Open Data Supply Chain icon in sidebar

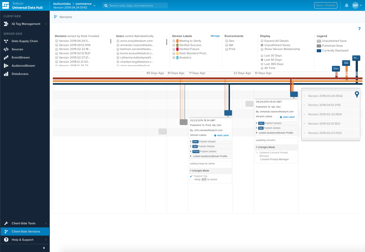coord(6,41)
